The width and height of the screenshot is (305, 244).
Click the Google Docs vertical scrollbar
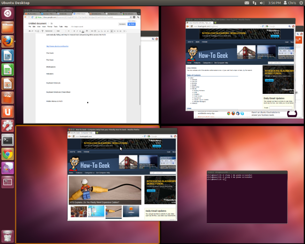pyautogui.click(x=140, y=75)
